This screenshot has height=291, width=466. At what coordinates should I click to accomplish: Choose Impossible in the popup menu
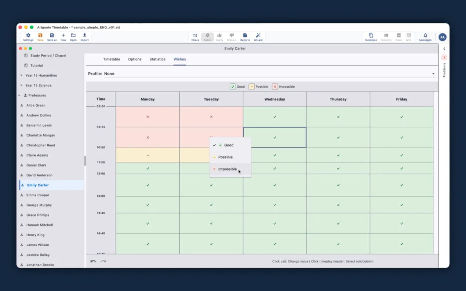coord(230,169)
